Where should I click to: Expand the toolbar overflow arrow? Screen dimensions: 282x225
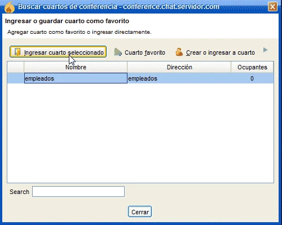point(265,50)
